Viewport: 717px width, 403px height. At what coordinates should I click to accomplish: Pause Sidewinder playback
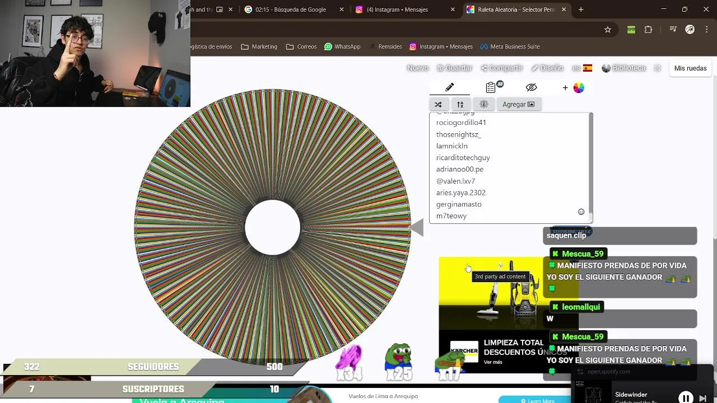pos(686,398)
